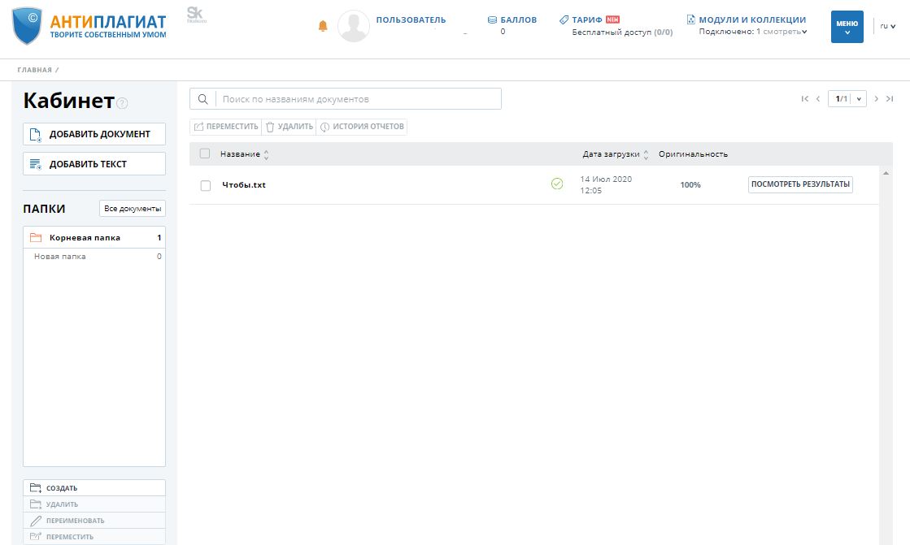Sort by 'Дата загрузки' column
Screen dimensions: 910x545
click(615, 154)
